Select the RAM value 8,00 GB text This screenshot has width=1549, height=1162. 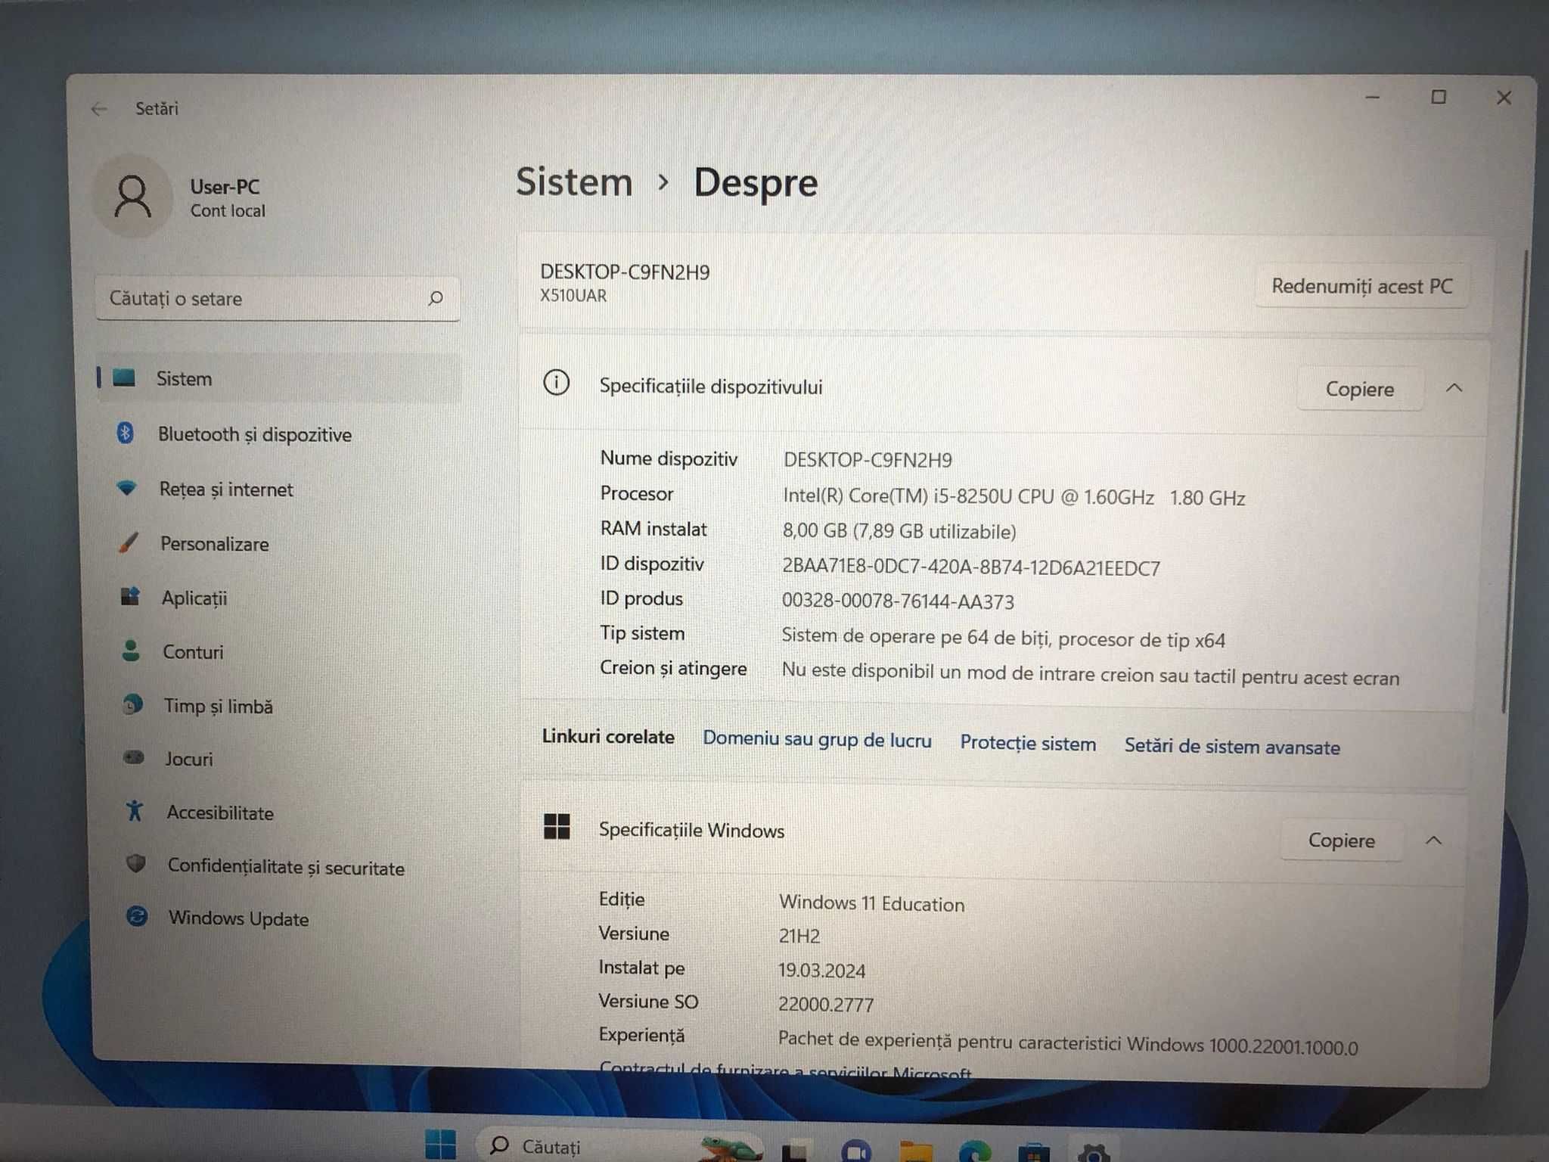(x=899, y=531)
